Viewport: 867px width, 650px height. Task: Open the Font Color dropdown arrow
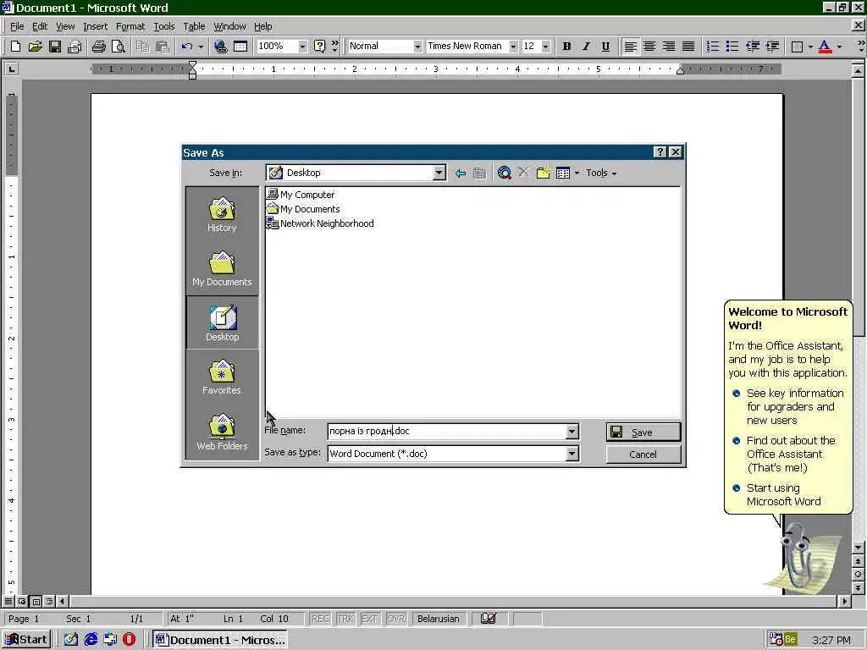click(839, 47)
